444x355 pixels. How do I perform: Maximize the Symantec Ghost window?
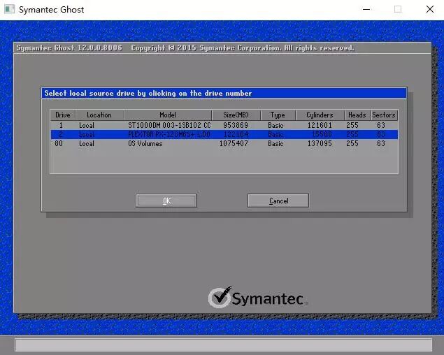pos(398,9)
